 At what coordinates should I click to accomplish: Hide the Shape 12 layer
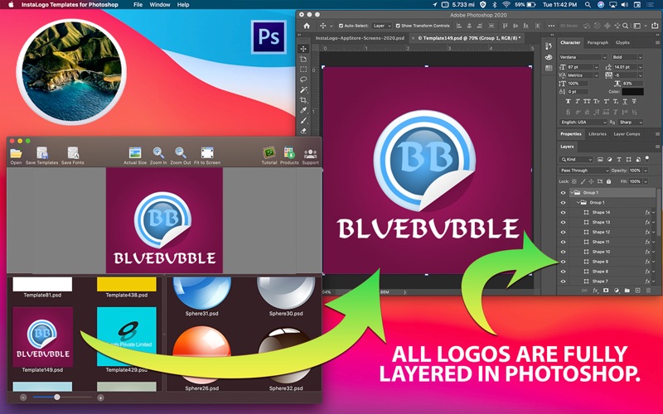(x=563, y=232)
